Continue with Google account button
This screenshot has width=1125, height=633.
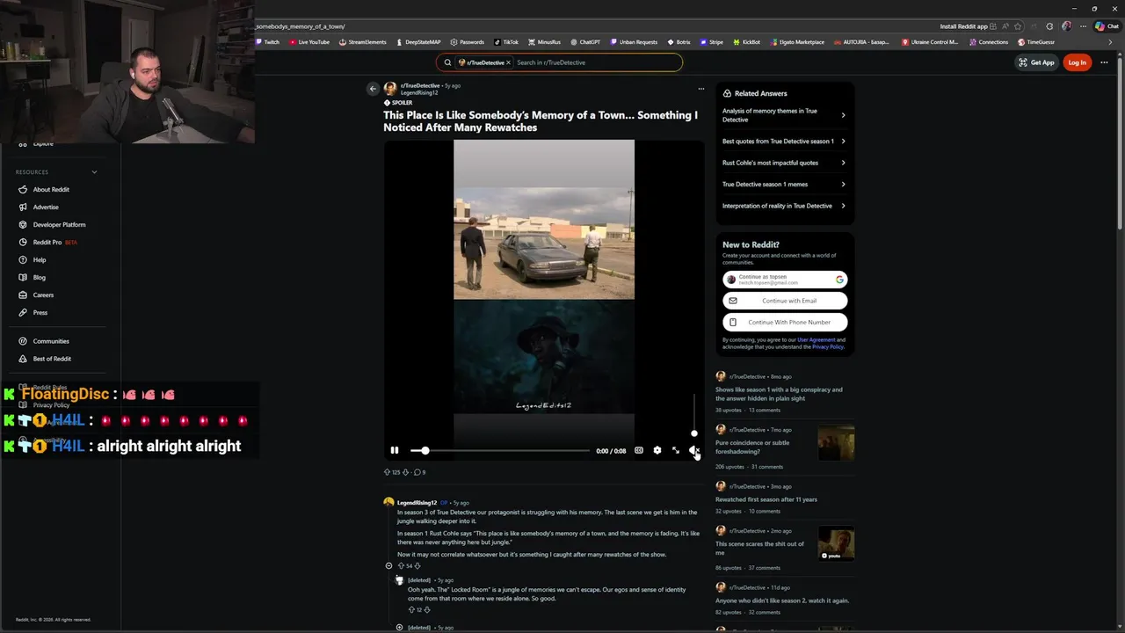tap(785, 280)
